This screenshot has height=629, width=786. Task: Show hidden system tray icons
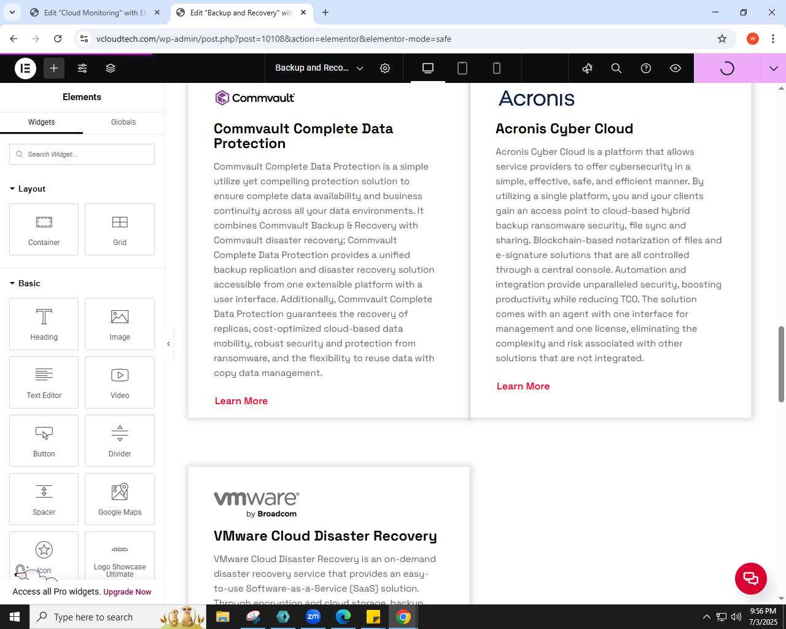pyautogui.click(x=706, y=617)
